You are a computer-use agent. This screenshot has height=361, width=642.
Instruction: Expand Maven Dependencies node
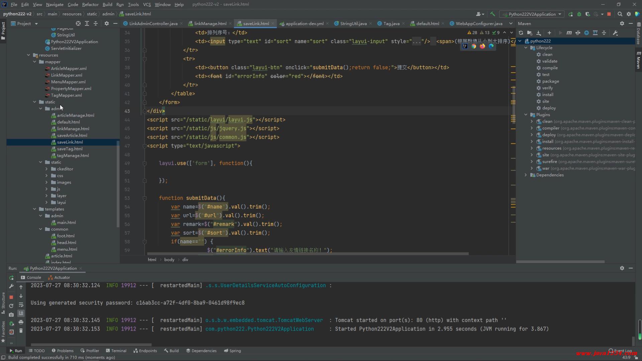pyautogui.click(x=526, y=175)
